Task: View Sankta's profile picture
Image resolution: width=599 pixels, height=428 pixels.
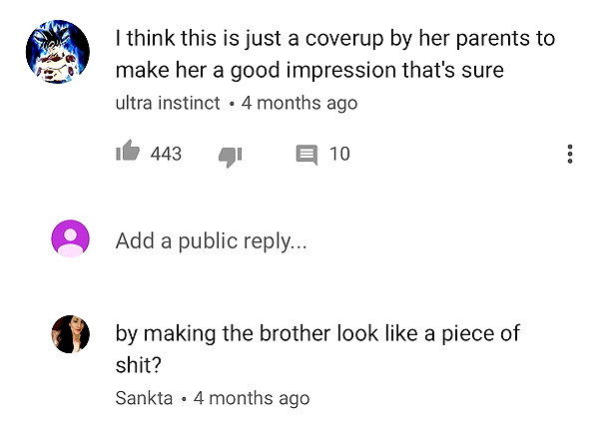Action: [70, 334]
